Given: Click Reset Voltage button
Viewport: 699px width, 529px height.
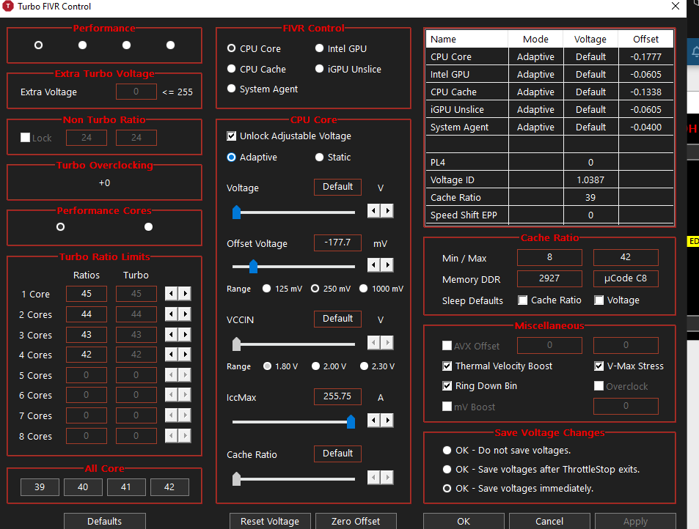Looking at the screenshot, I should [270, 521].
